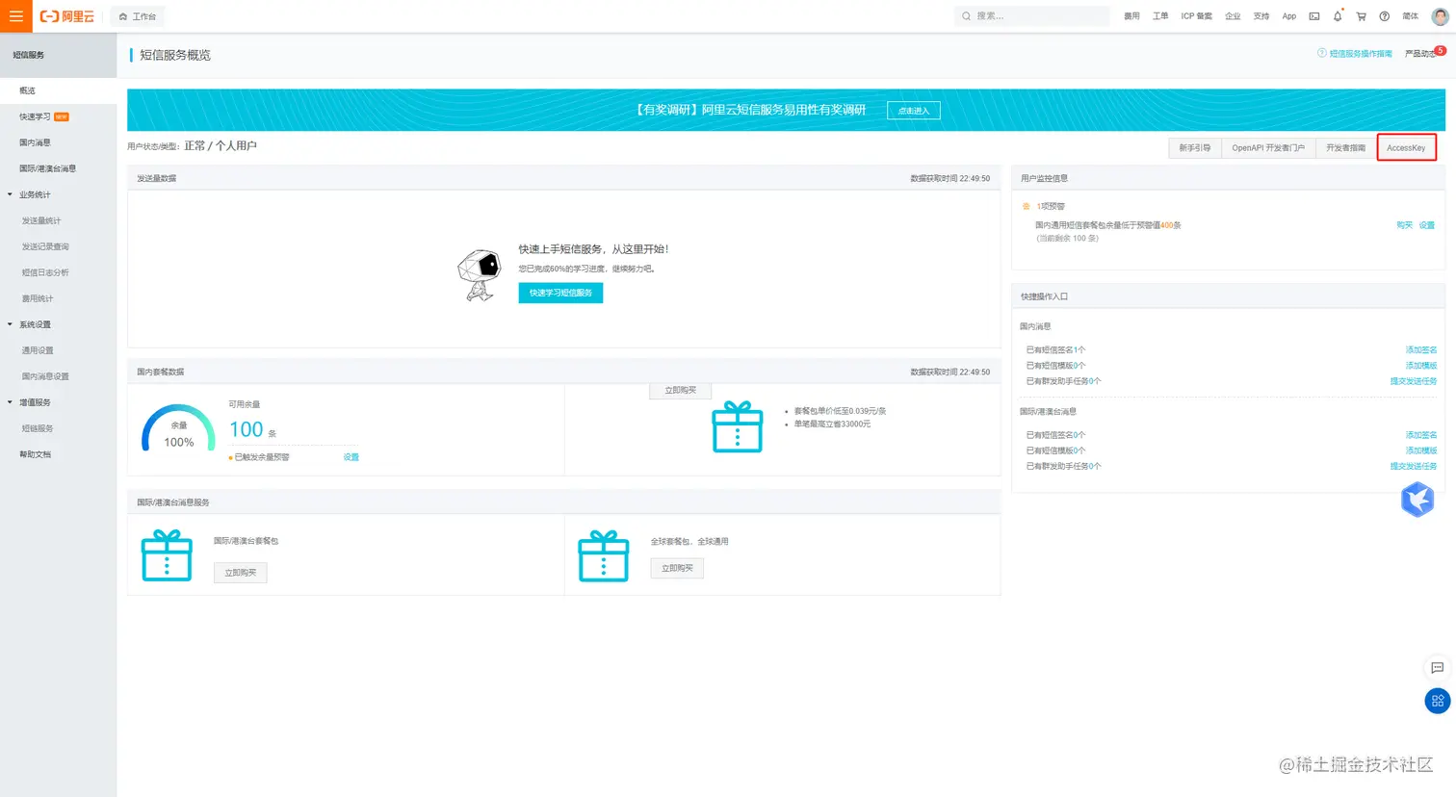Click the blue bird floating assistant icon
Image resolution: width=1456 pixels, height=797 pixels.
point(1417,500)
